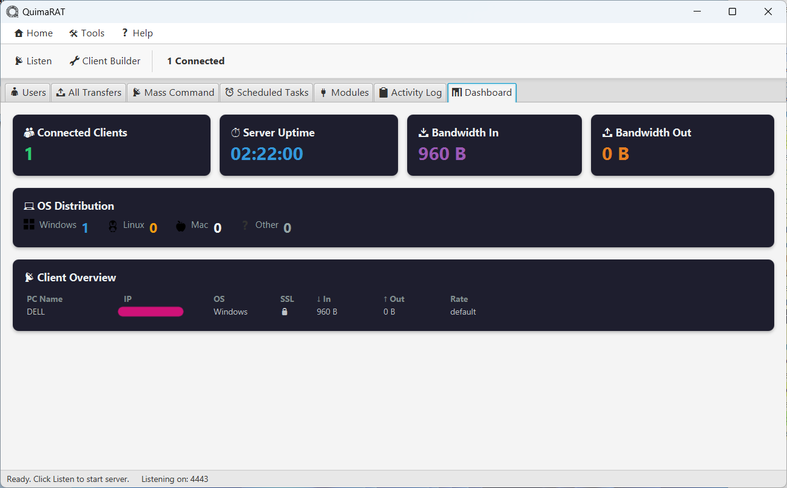Image resolution: width=787 pixels, height=488 pixels.
Task: Select the Linux penguin icon
Action: click(x=113, y=226)
